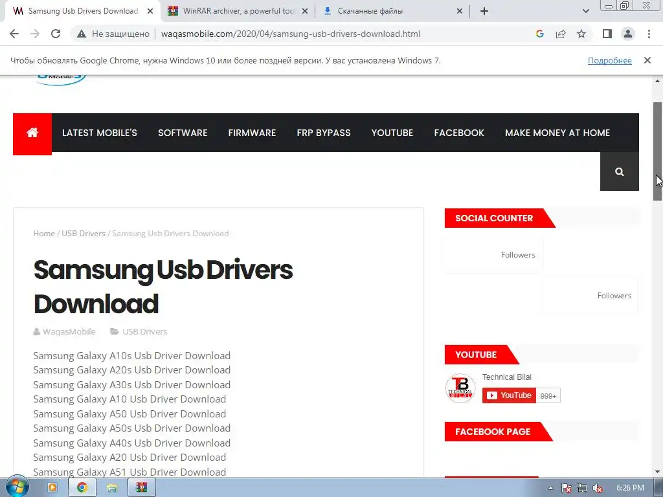Viewport: 663px width, 497px height.
Task: Open network icon in system tray
Action: [582, 488]
